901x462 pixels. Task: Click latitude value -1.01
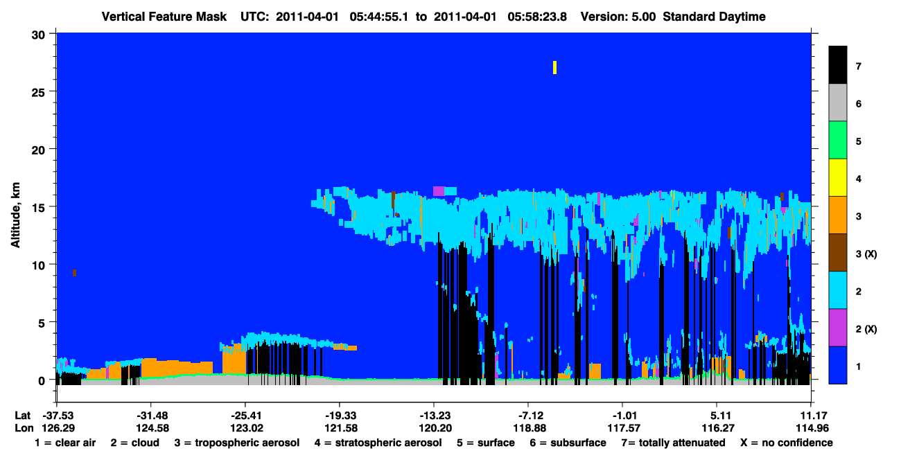pos(622,415)
